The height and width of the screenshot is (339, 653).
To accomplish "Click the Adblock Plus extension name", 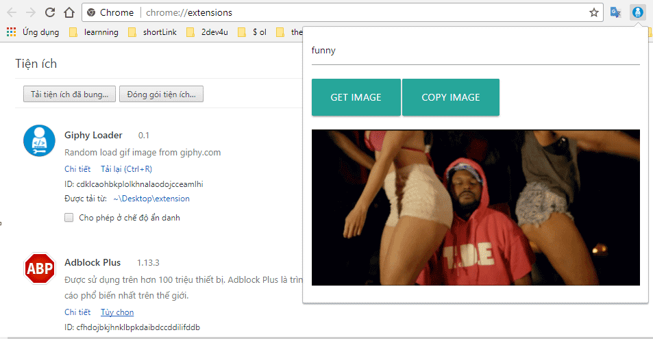I will 93,263.
